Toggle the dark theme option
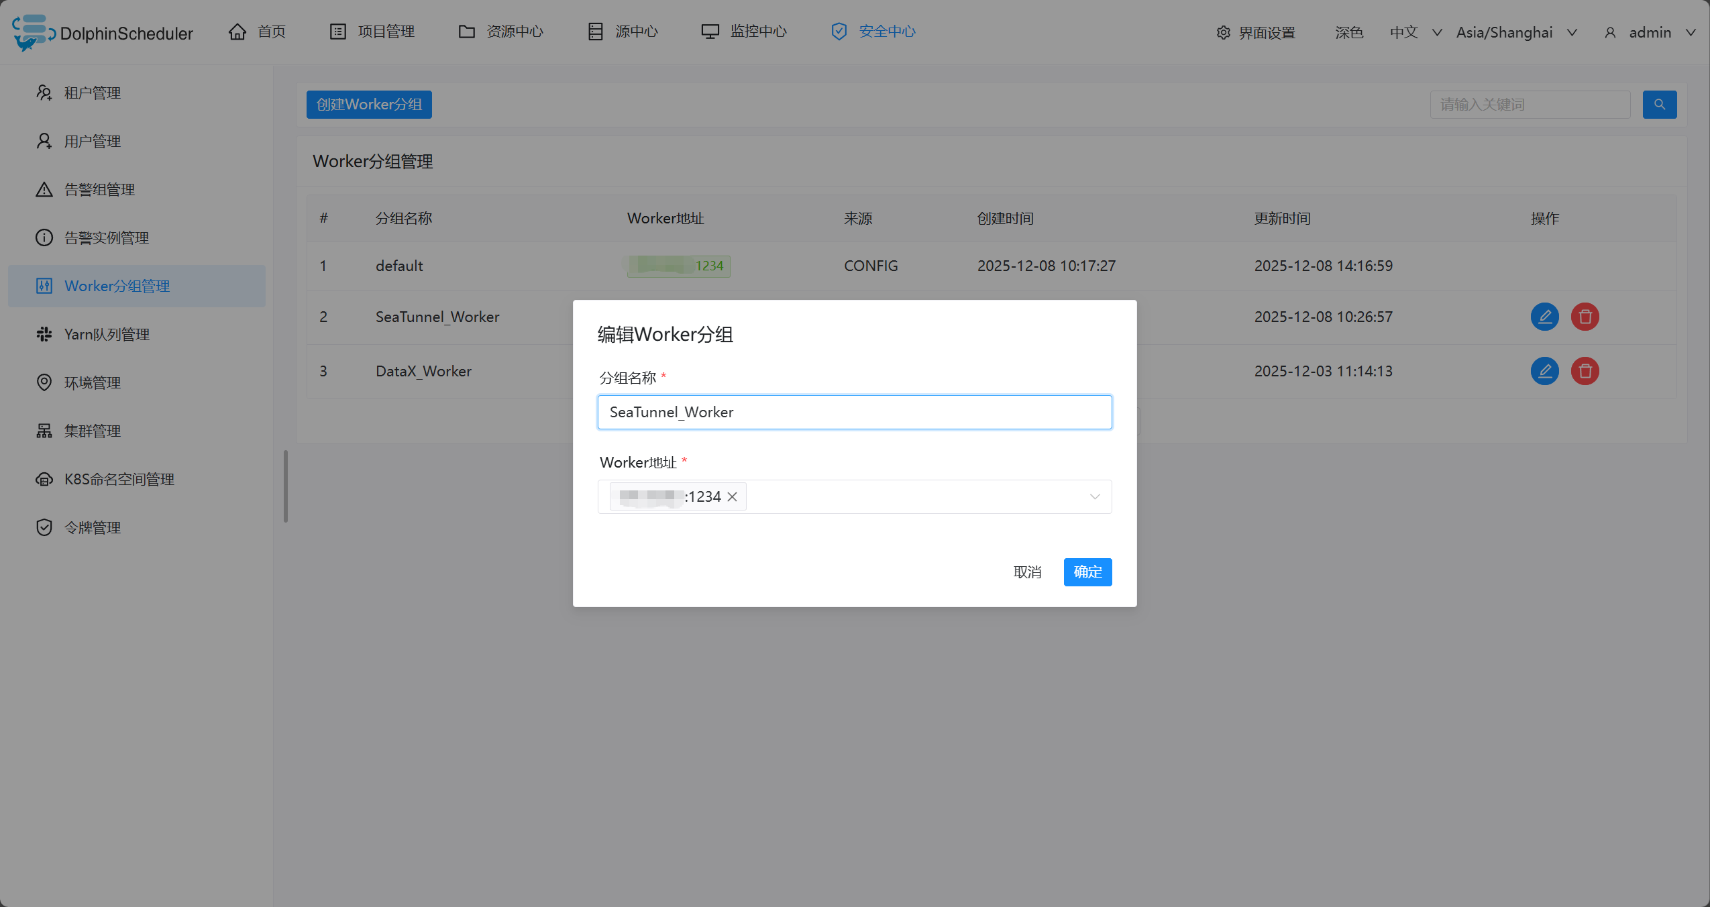The image size is (1710, 907). 1348,33
